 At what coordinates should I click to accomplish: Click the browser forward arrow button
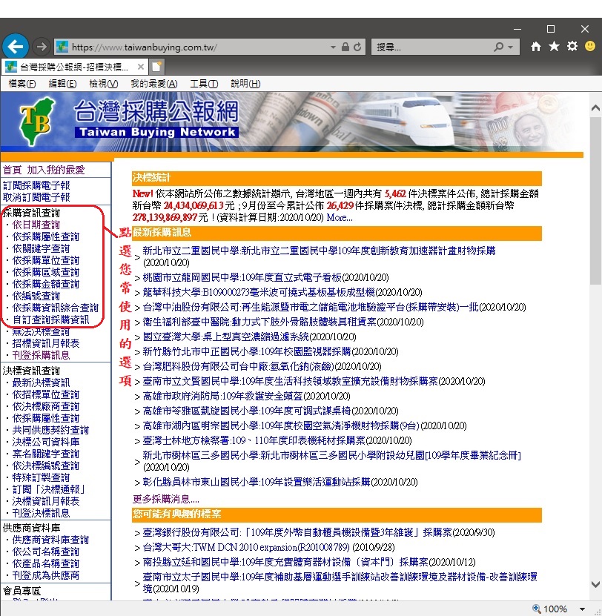click(41, 47)
